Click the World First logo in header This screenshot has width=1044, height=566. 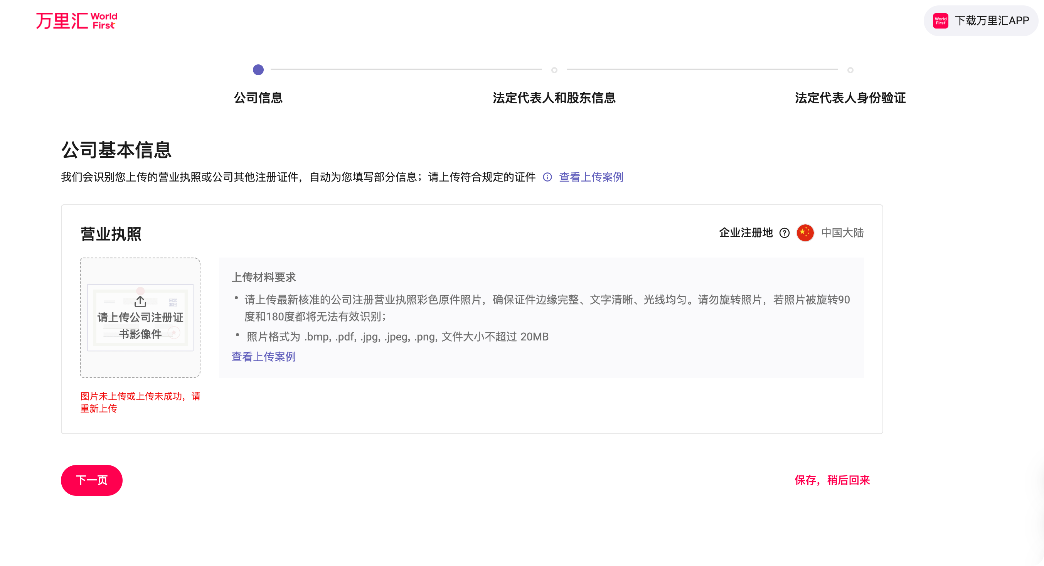77,21
